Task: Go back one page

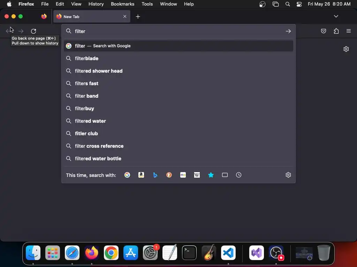Action: pos(8,31)
